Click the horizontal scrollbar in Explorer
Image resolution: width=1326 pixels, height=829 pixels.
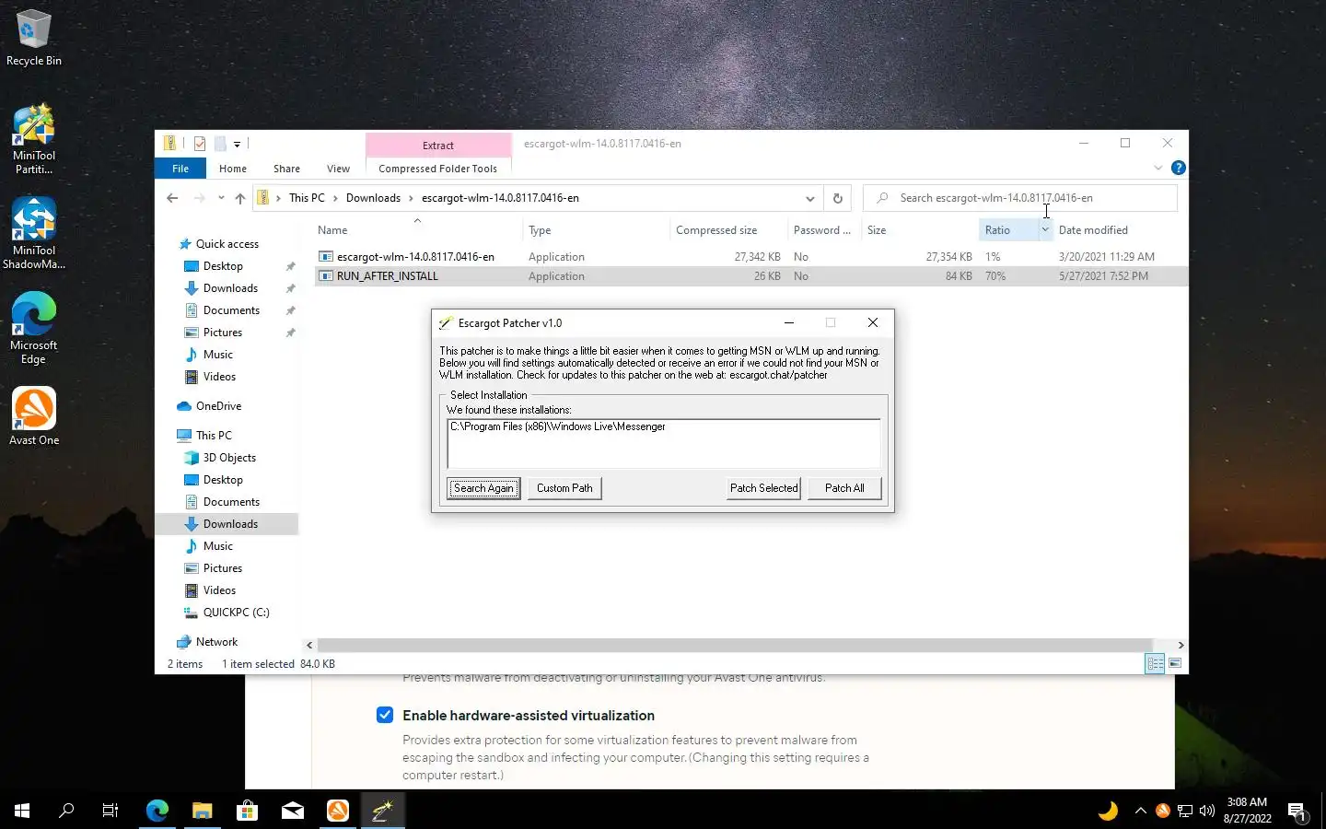pos(735,645)
